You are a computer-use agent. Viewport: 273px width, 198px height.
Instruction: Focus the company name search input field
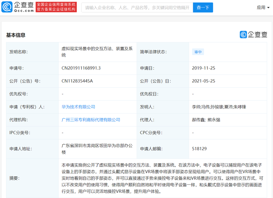point(136,8)
